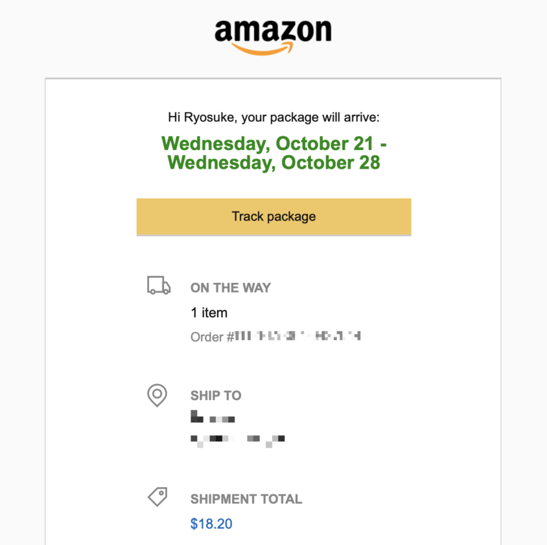Viewport: 547px width, 545px height.
Task: Click the delivery truck icon
Action: pyautogui.click(x=159, y=285)
